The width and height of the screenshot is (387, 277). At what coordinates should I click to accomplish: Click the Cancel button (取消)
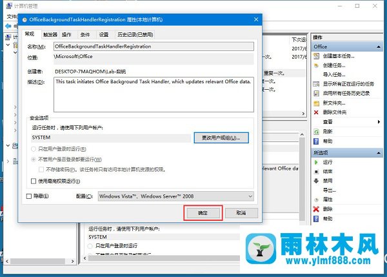241,212
